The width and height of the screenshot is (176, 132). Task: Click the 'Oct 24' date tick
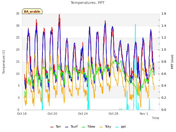click(83, 114)
